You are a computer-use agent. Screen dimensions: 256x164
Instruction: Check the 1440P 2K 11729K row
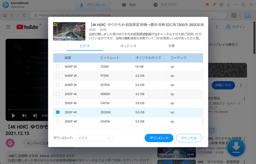point(58,75)
